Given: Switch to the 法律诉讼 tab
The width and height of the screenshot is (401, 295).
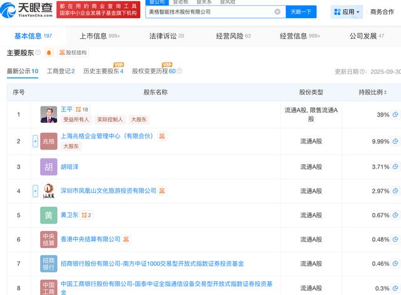Looking at the screenshot, I should 167,36.
